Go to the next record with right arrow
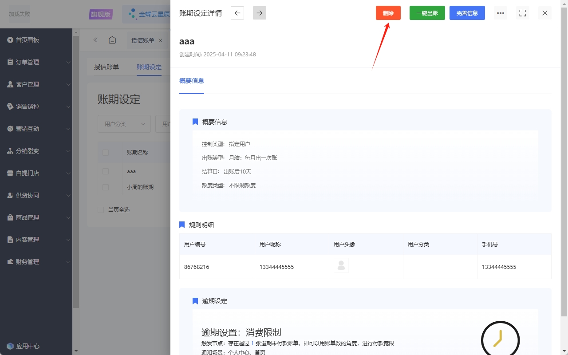This screenshot has height=355, width=568. click(x=260, y=13)
